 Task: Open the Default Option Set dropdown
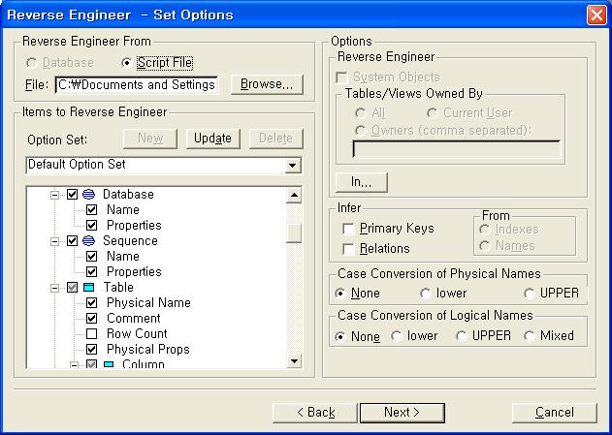293,166
